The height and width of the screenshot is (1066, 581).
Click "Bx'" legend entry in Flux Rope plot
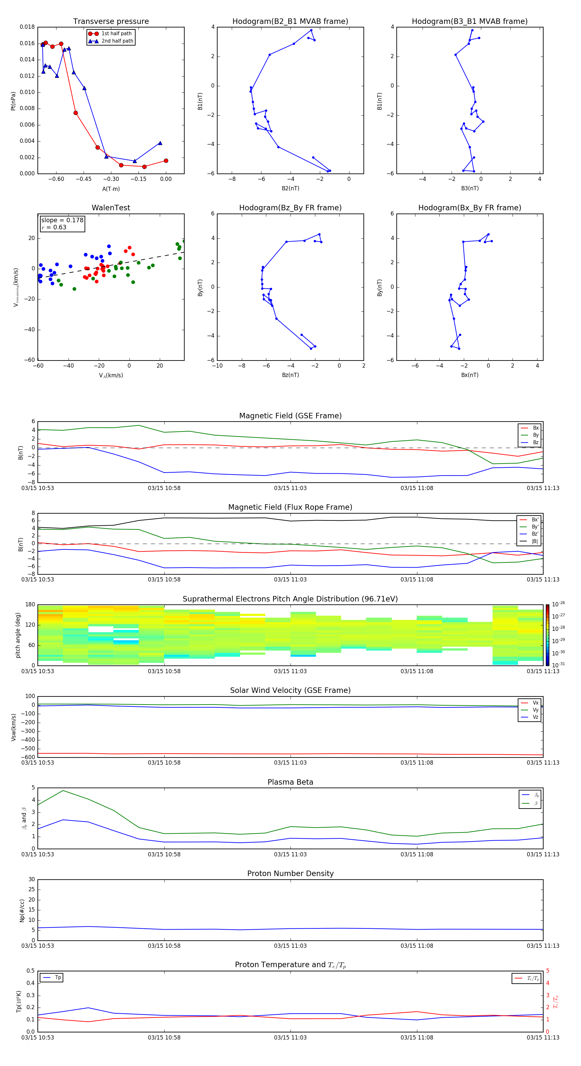click(529, 519)
